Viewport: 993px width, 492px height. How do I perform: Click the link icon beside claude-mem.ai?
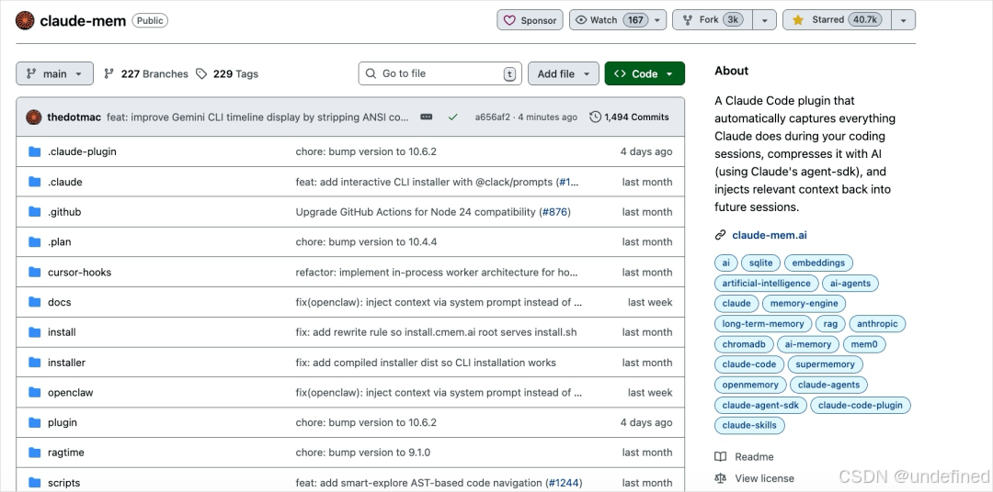(x=720, y=235)
